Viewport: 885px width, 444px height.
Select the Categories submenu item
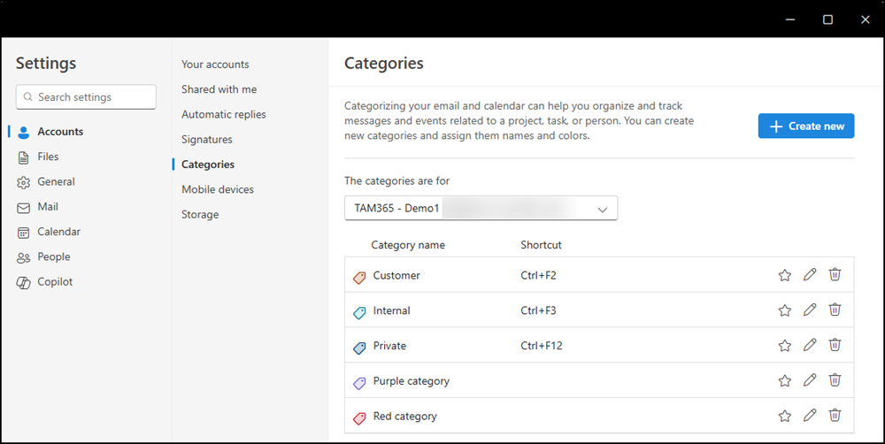coord(208,165)
